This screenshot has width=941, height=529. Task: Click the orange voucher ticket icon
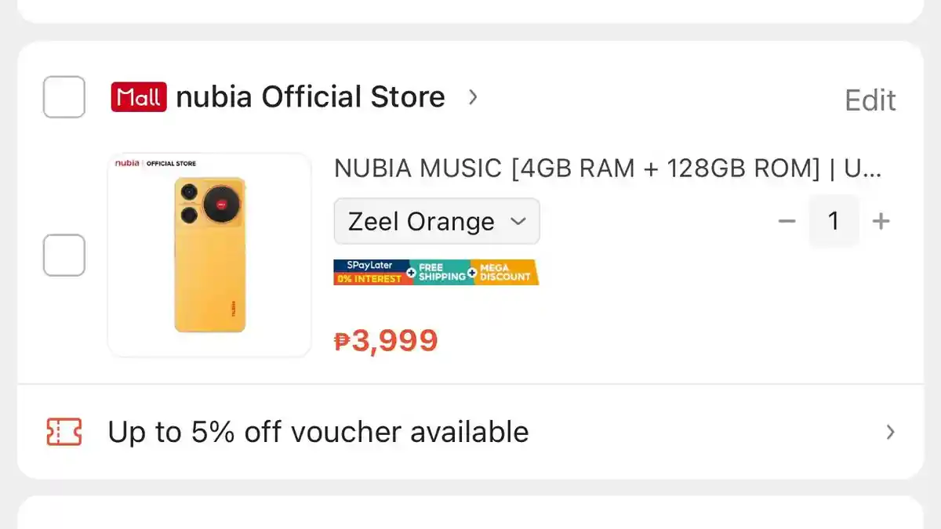64,432
